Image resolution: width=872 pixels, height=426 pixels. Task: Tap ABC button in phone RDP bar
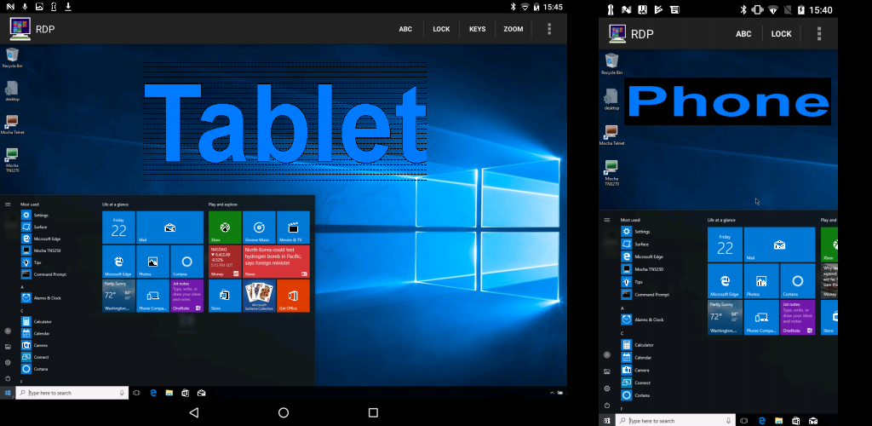click(743, 34)
